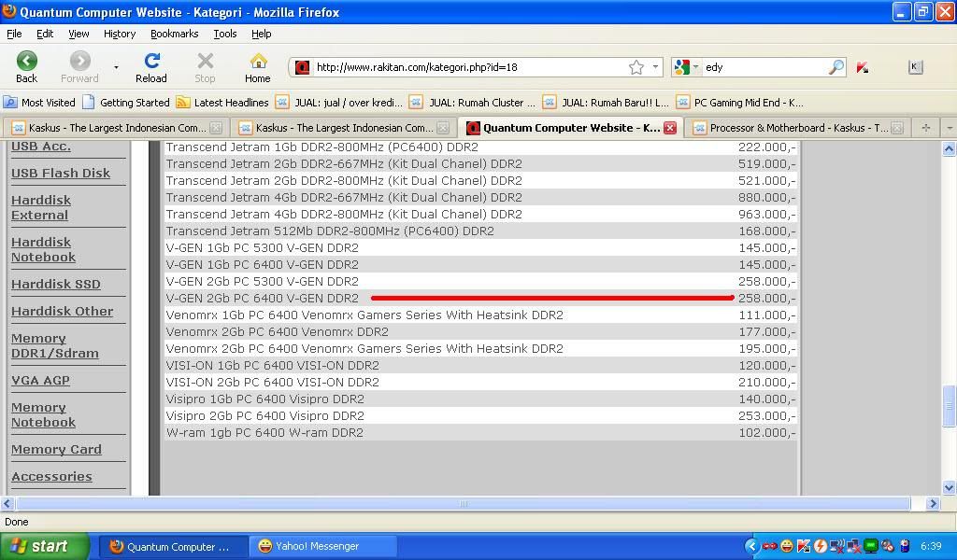Screen dimensions: 957x560
Task: Click the orange lightning tray icon
Action: click(821, 546)
